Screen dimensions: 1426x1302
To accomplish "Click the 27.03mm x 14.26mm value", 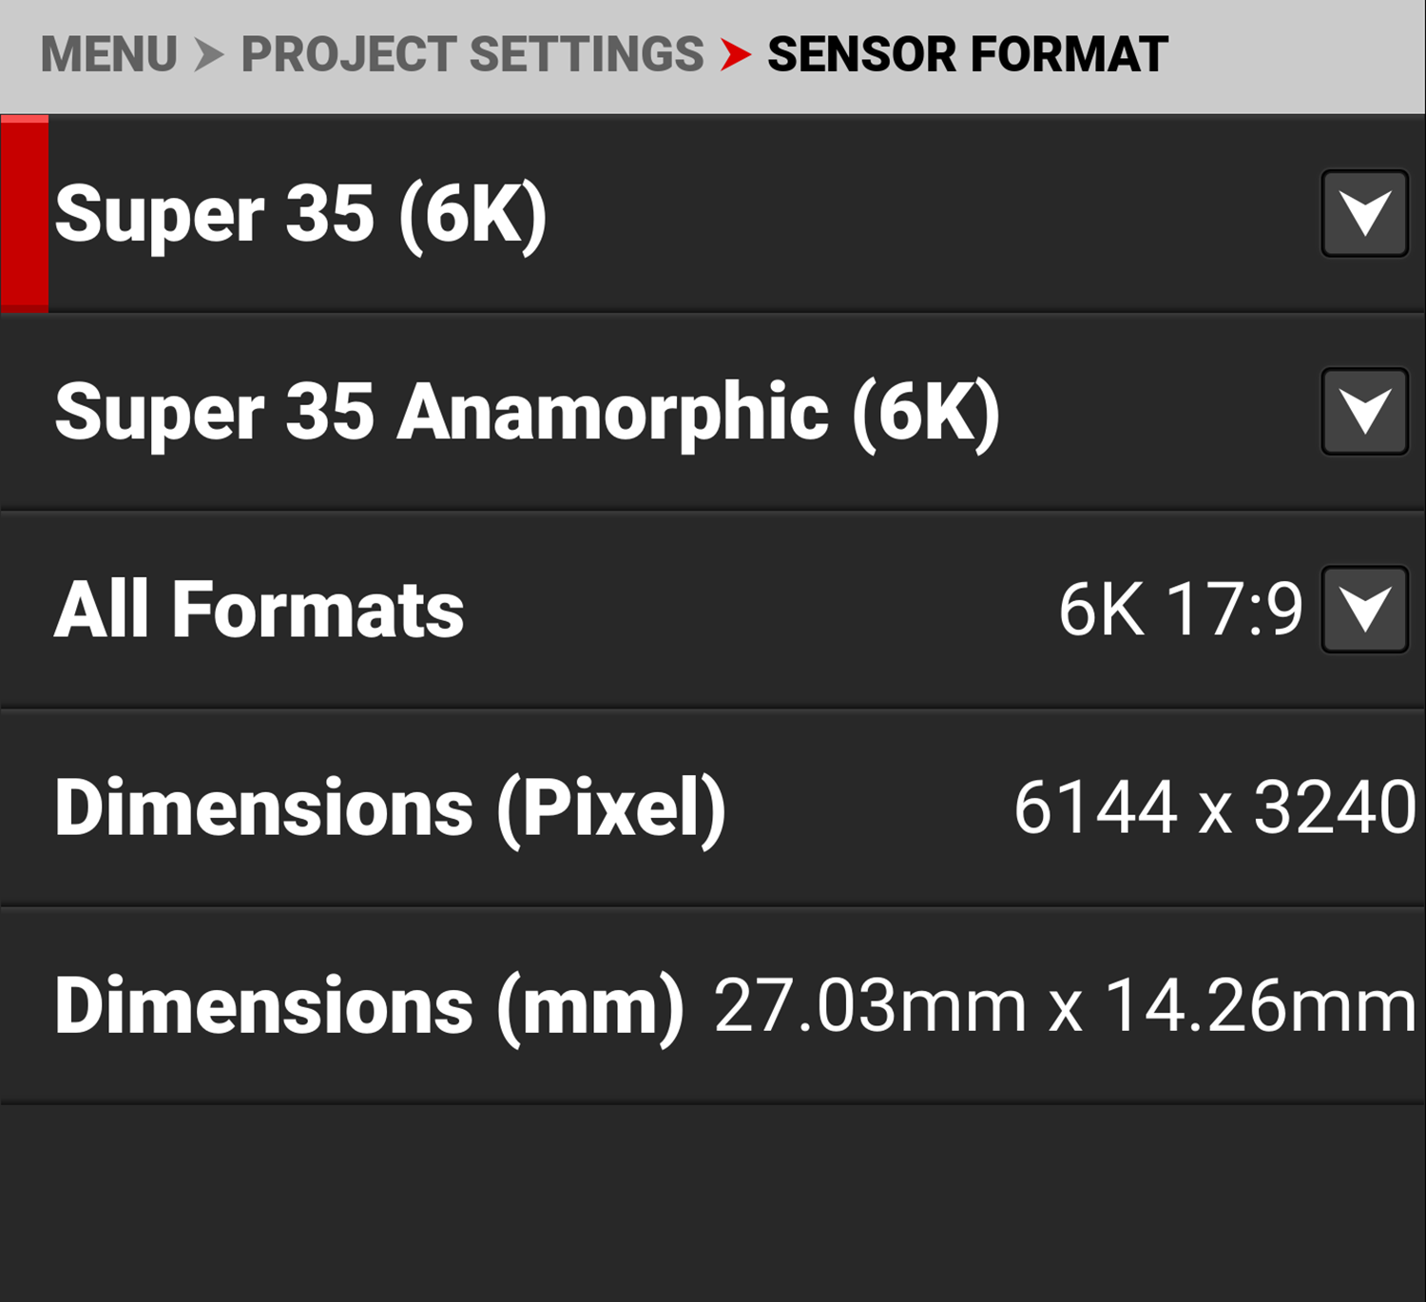I will (x=1064, y=1006).
